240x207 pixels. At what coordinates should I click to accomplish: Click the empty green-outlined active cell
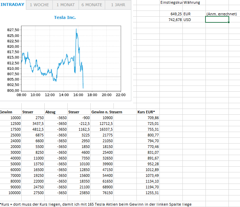[217, 20]
